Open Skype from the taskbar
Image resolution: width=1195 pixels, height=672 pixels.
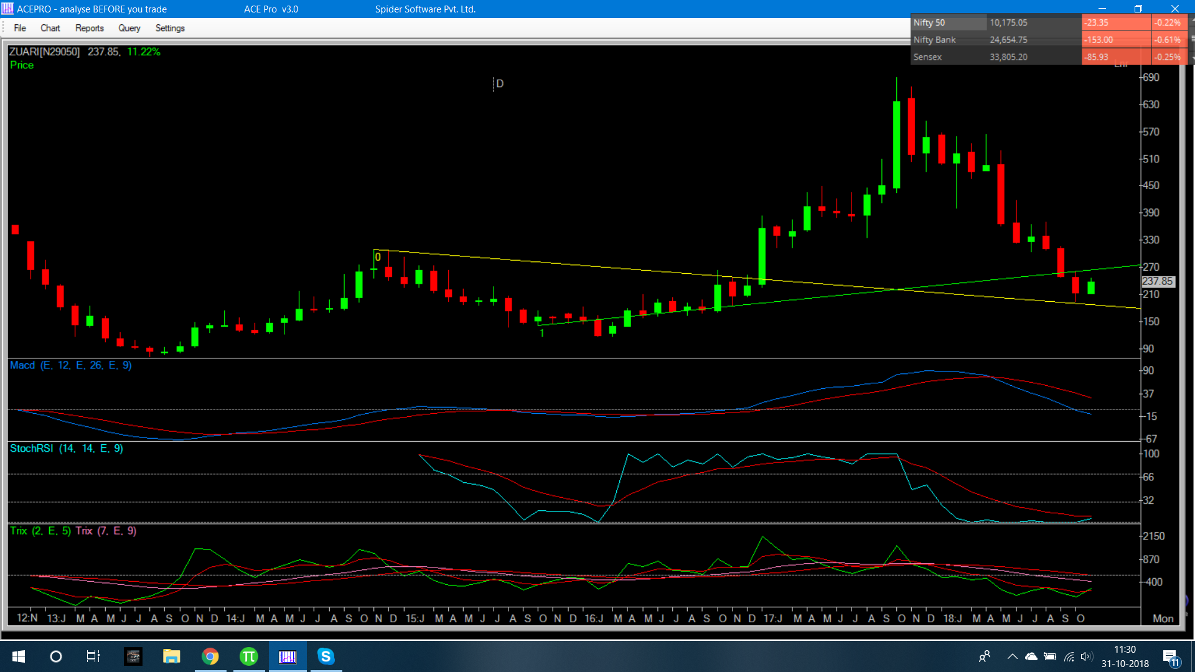click(326, 656)
